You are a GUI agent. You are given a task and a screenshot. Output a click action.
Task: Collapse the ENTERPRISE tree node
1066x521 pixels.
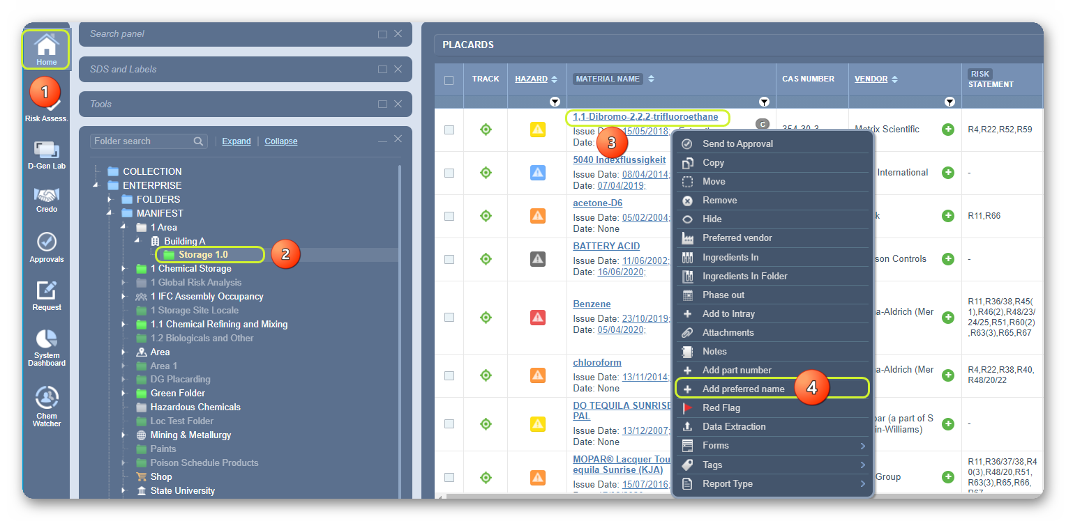tap(96, 185)
